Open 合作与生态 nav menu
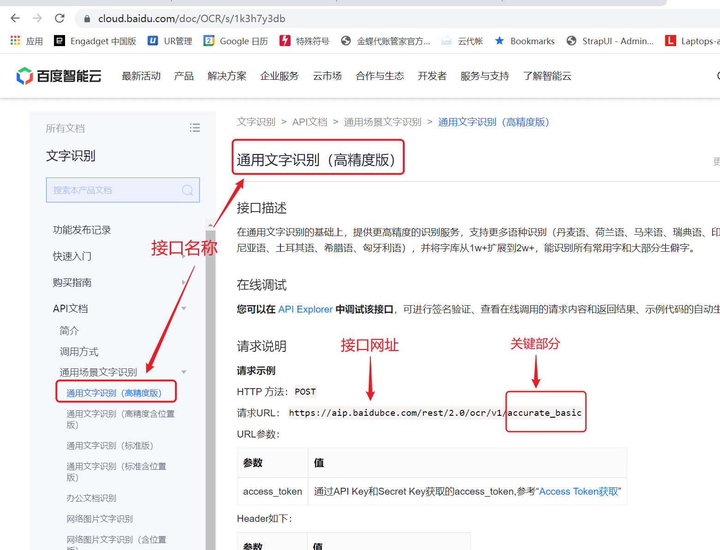The width and height of the screenshot is (720, 550). (380, 76)
